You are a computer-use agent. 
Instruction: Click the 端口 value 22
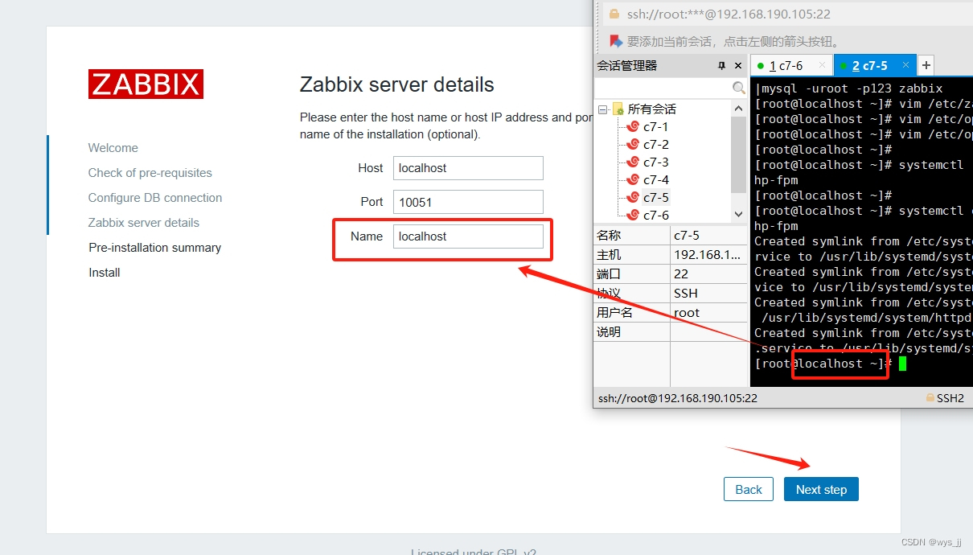681,274
